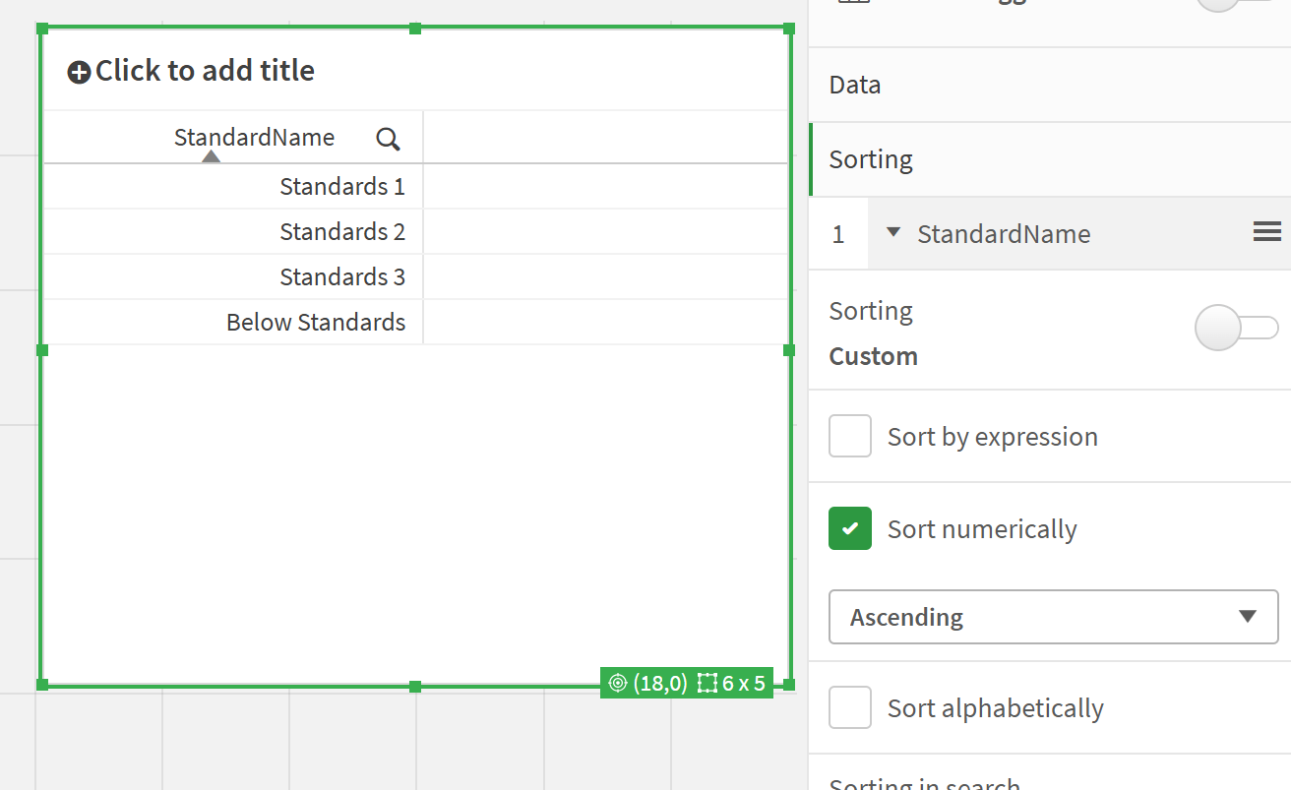
Task: Select the 'Below Standards' table row
Action: tap(316, 322)
